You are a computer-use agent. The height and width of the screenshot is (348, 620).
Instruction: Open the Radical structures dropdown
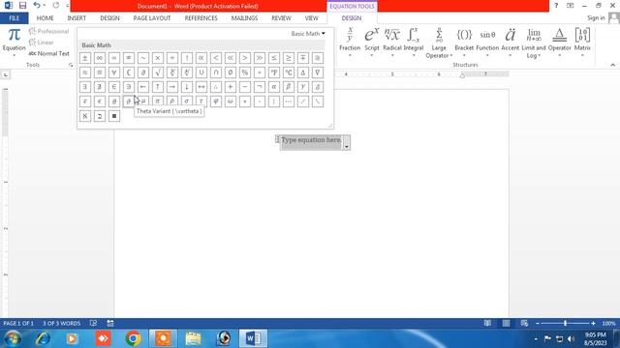click(x=392, y=43)
